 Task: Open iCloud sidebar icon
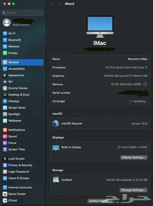click(5, 201)
